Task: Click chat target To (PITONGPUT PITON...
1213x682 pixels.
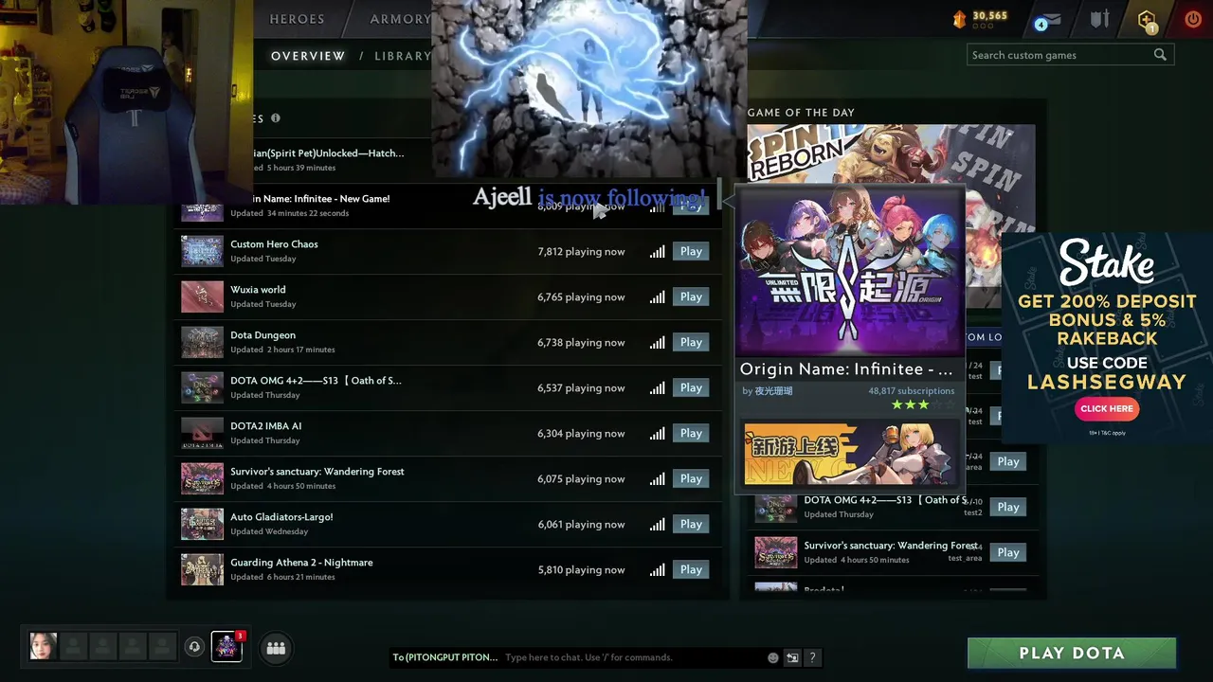Action: tap(445, 657)
